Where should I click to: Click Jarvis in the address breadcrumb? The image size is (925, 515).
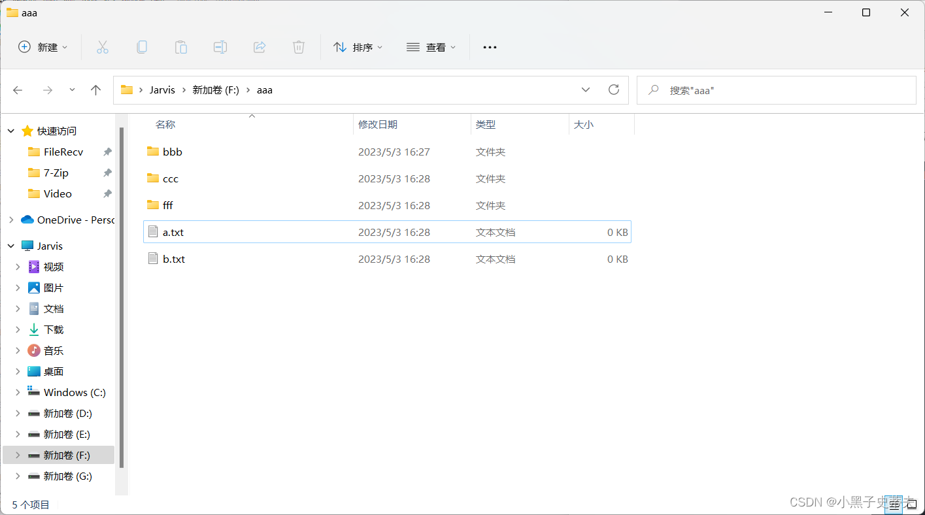[162, 90]
